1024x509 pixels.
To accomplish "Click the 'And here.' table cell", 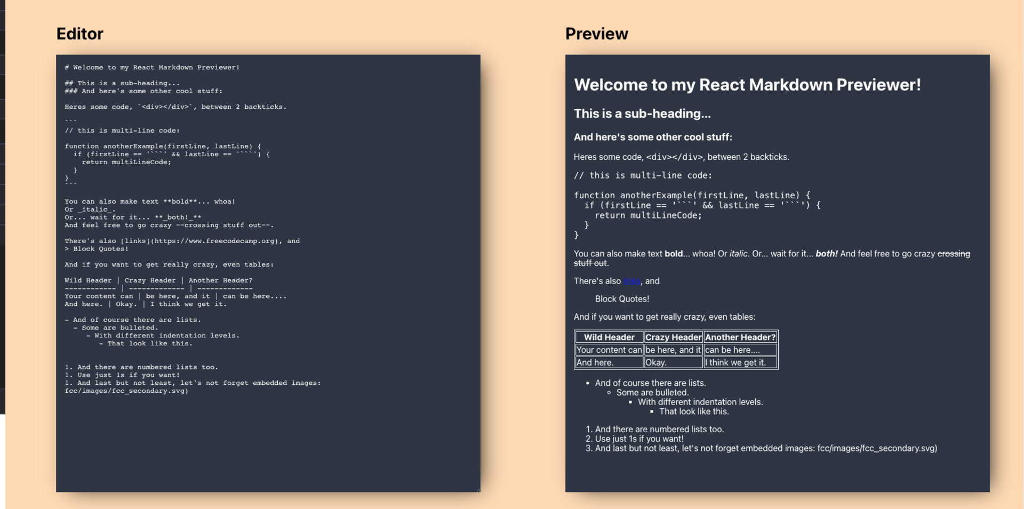I will pyautogui.click(x=609, y=362).
